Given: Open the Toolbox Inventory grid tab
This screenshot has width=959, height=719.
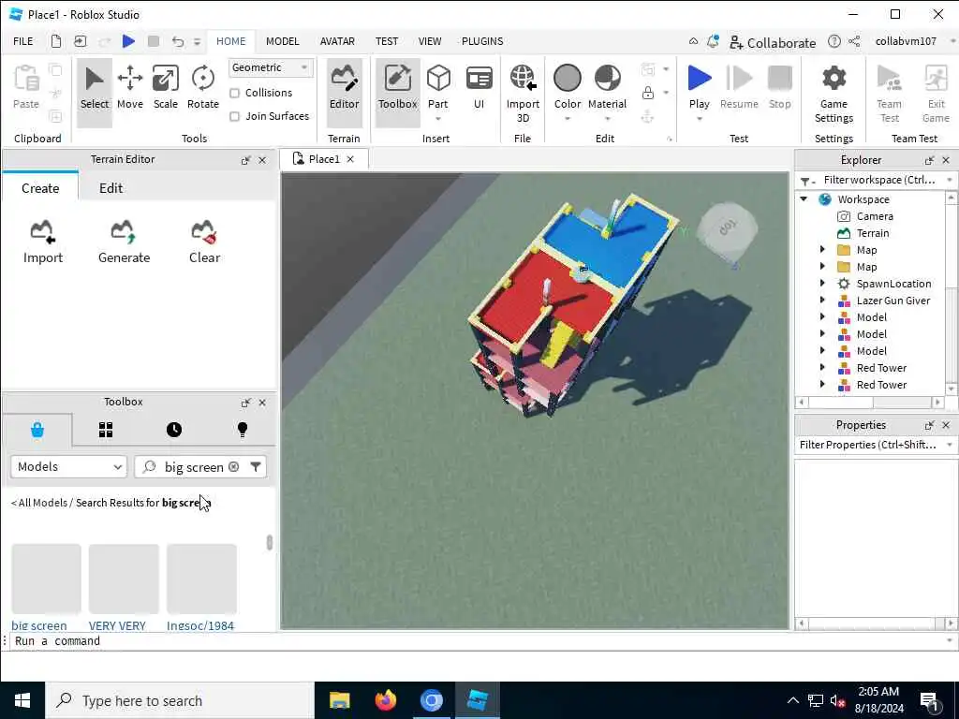Looking at the screenshot, I should (x=106, y=430).
